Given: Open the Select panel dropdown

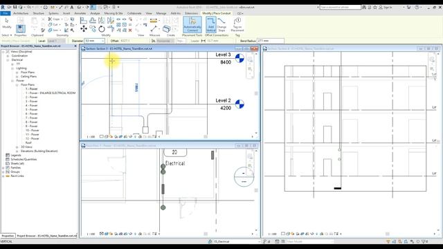Looking at the screenshot, I should click(x=6, y=35).
